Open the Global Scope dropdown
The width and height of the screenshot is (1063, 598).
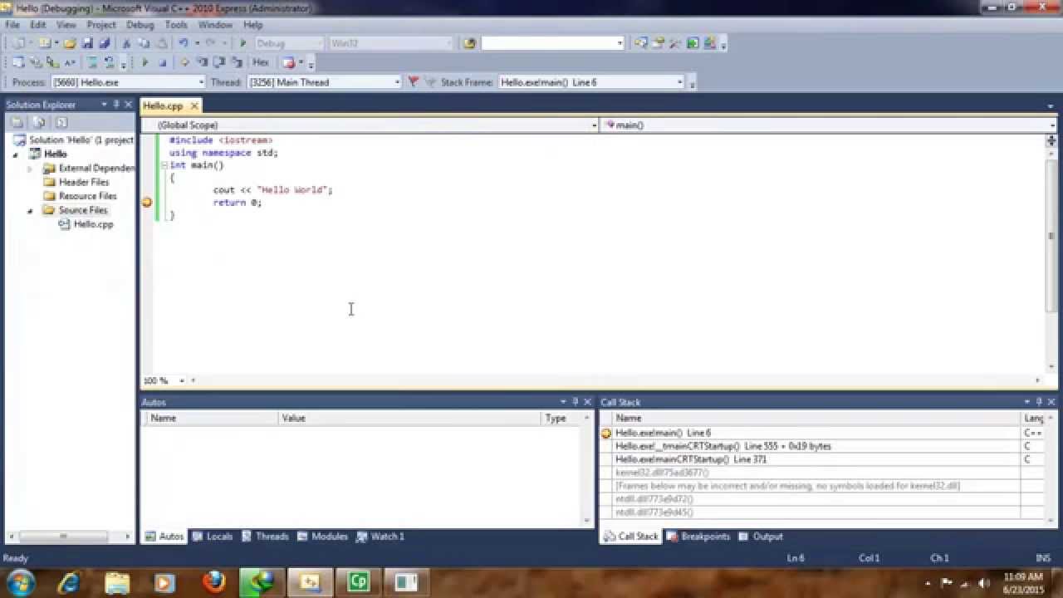click(x=594, y=125)
